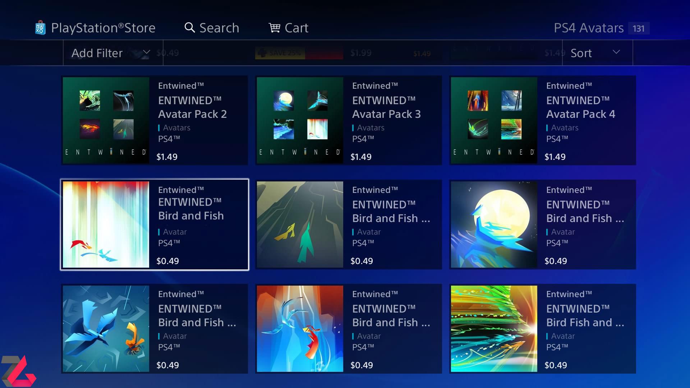
Task: Select ENTWINED Avatar Pack 3 title
Action: [386, 107]
